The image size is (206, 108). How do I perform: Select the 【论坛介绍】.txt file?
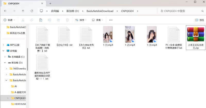[64, 37]
